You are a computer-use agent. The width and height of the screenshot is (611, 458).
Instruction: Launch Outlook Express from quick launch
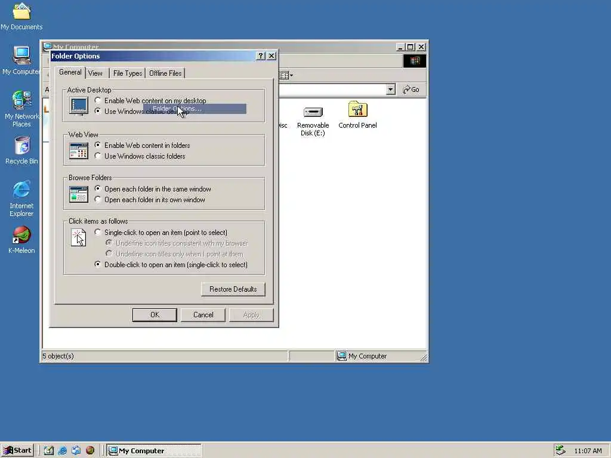(x=76, y=451)
